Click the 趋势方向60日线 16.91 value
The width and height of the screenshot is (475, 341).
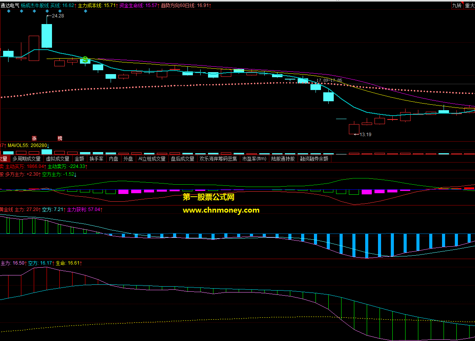coord(186,6)
